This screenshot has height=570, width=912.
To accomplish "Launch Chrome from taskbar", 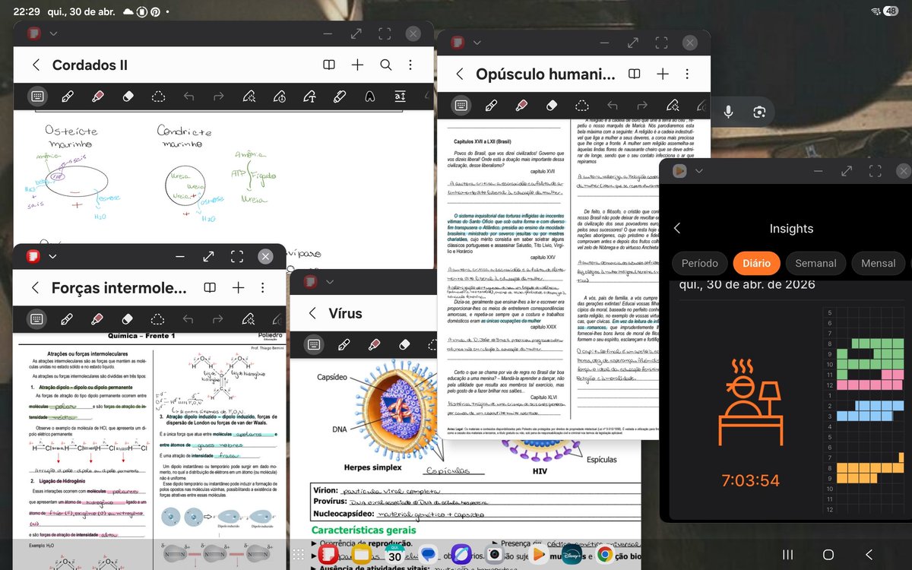I will click(x=605, y=556).
